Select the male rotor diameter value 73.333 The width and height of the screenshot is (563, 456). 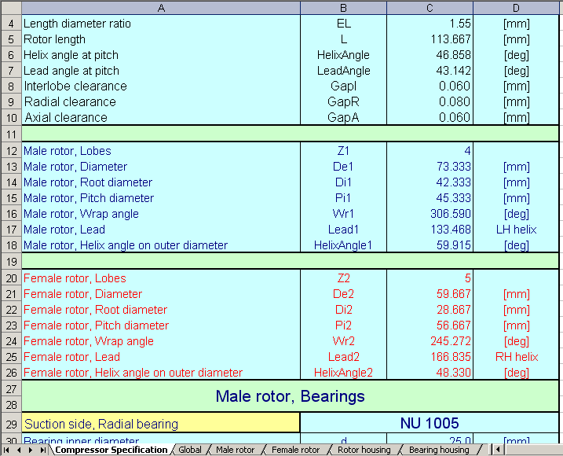[430, 167]
